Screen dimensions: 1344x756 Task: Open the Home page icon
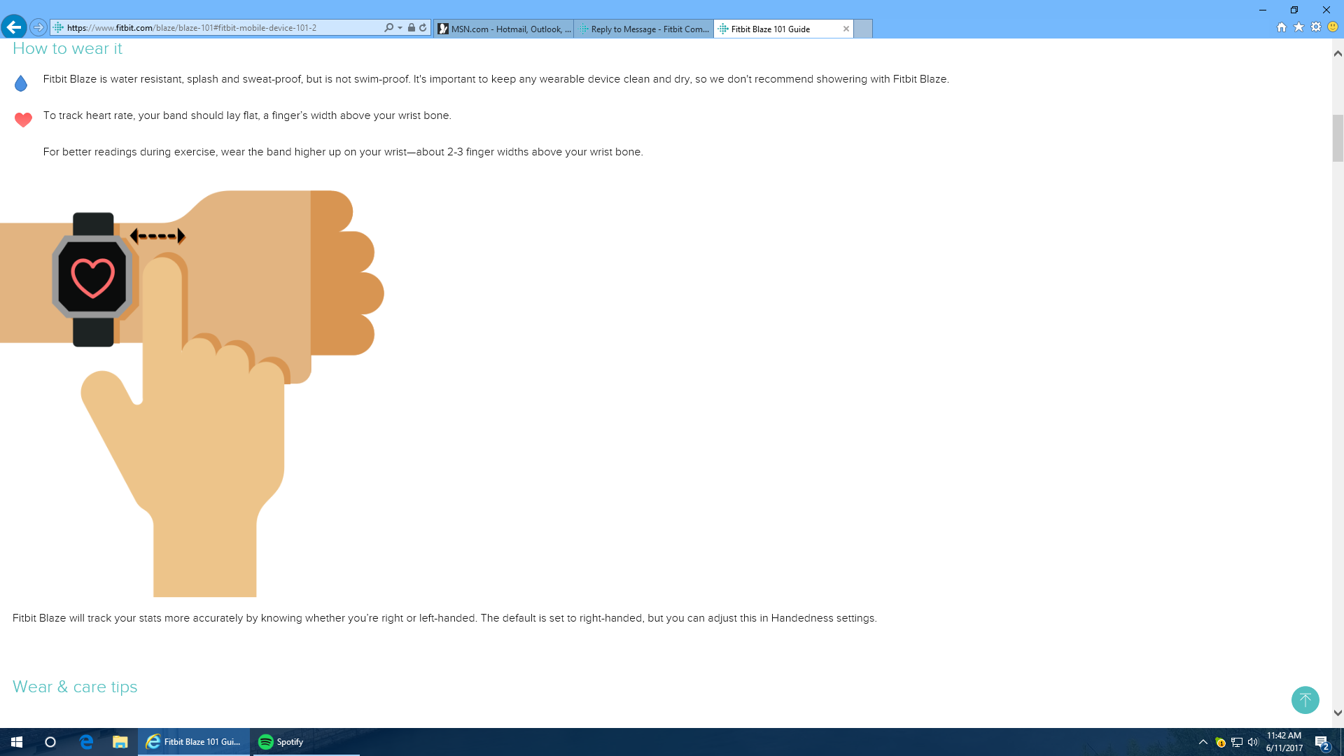pos(1282,27)
